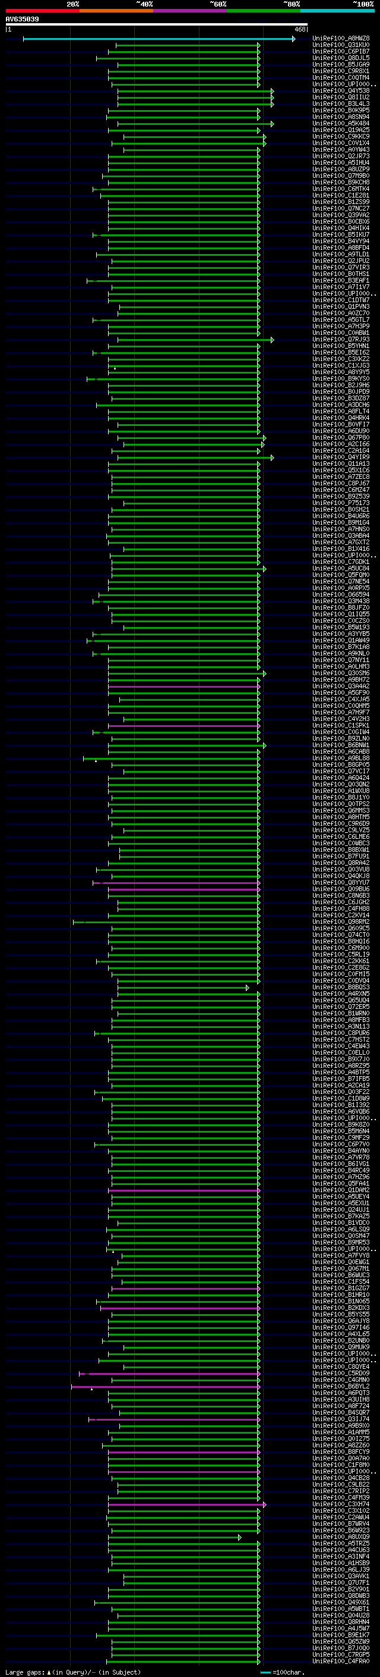The width and height of the screenshot is (380, 1677).
Task: Select the white query bar spanning 1 to 468
Action: (x=157, y=25)
